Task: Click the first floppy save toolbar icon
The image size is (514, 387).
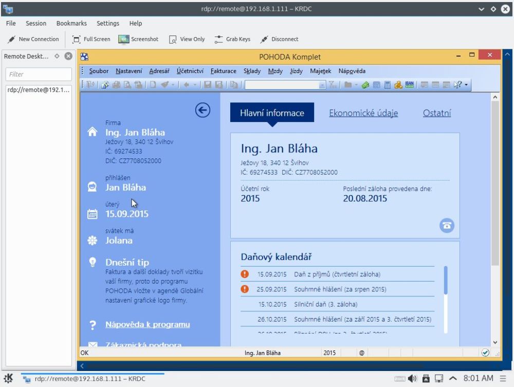Action: (208, 85)
